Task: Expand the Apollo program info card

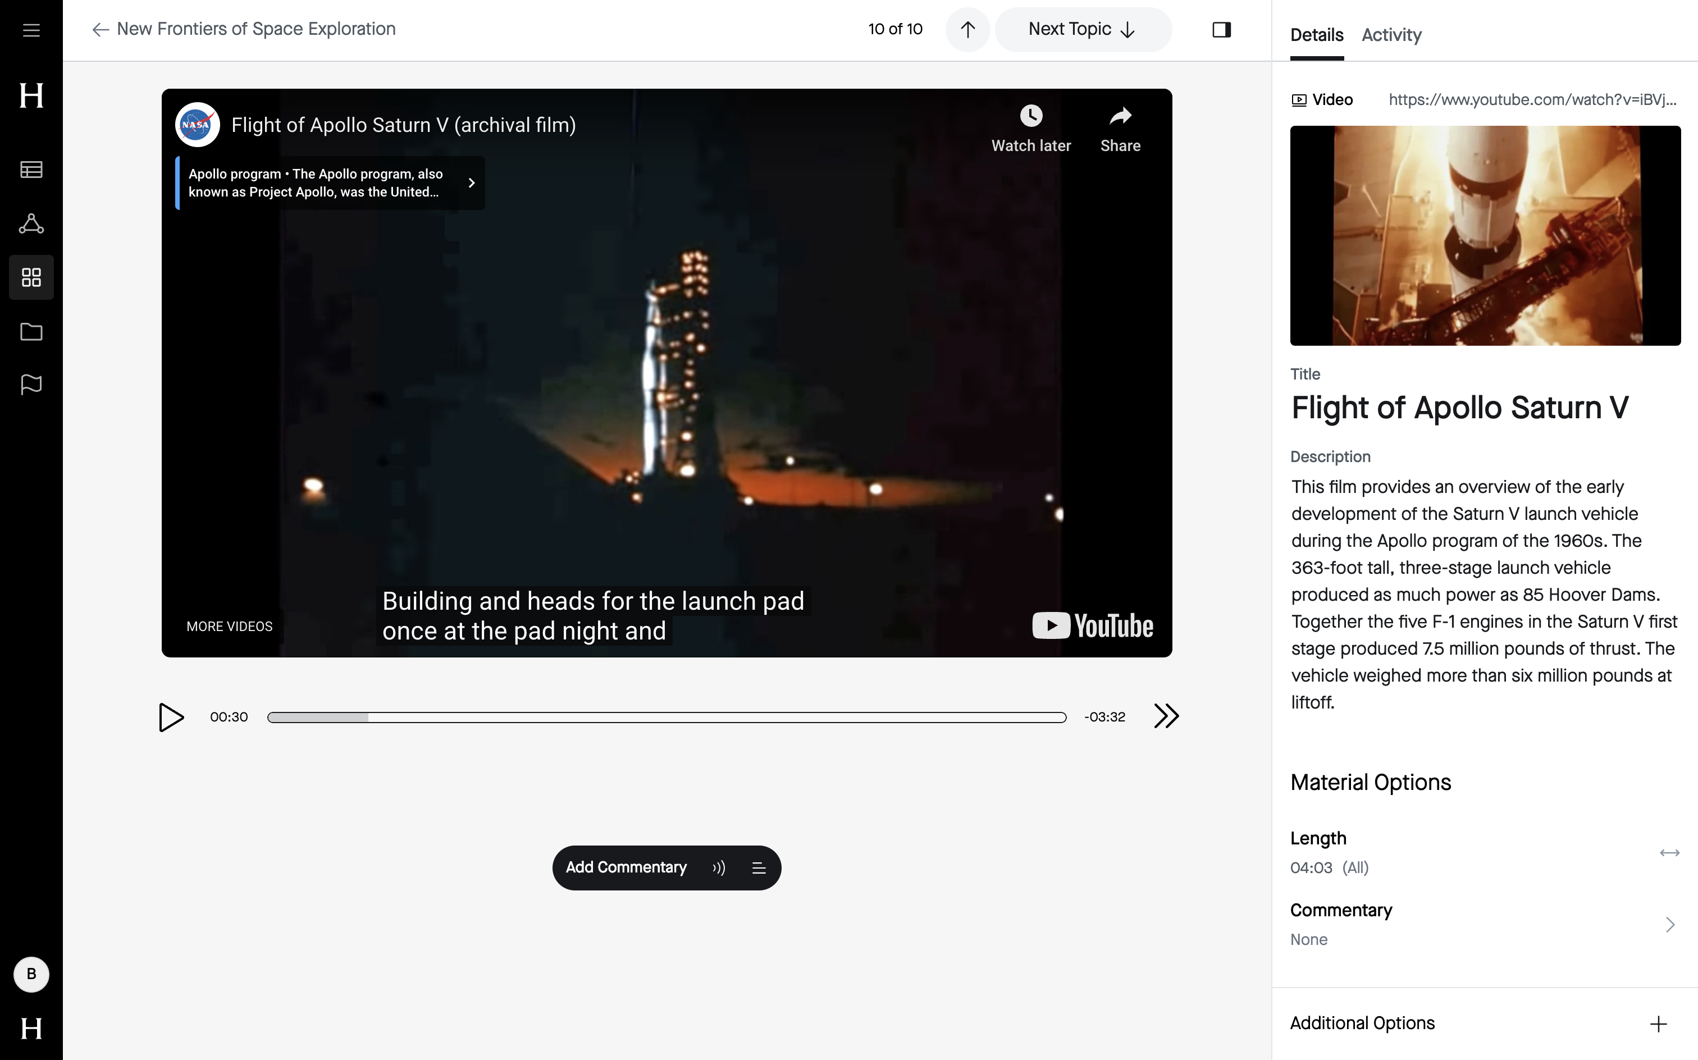Action: (x=330, y=183)
